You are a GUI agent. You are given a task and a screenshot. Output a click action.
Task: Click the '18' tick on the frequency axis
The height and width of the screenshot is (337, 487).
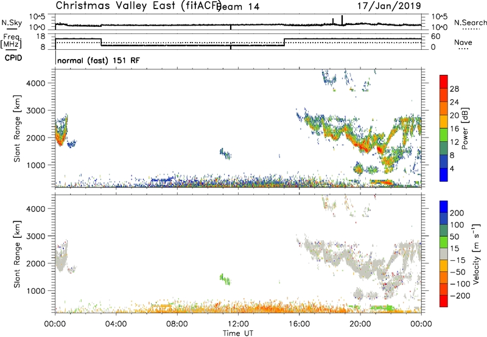click(x=41, y=36)
